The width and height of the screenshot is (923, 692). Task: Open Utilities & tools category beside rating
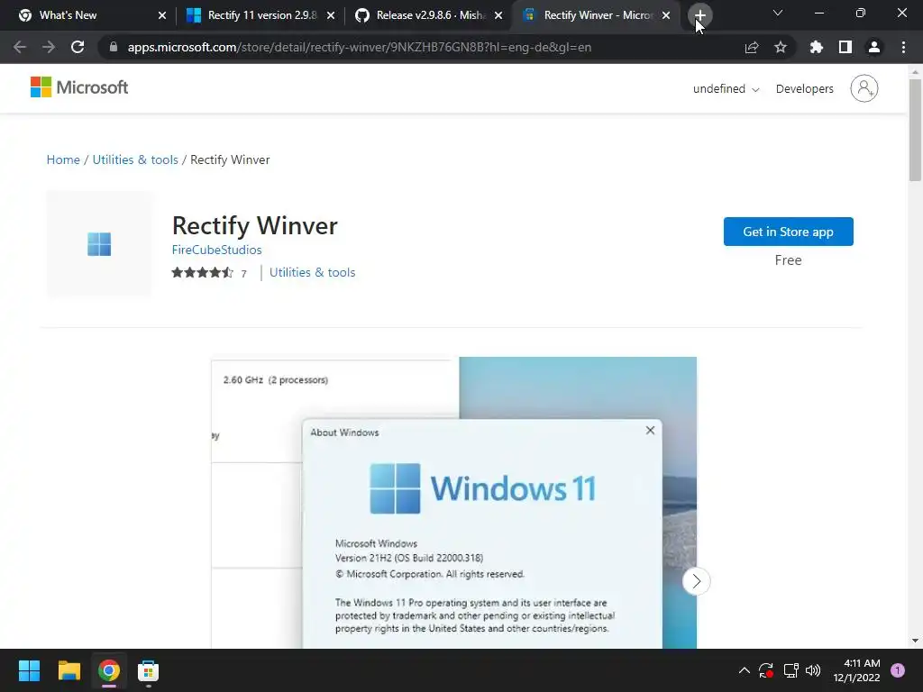tap(312, 272)
